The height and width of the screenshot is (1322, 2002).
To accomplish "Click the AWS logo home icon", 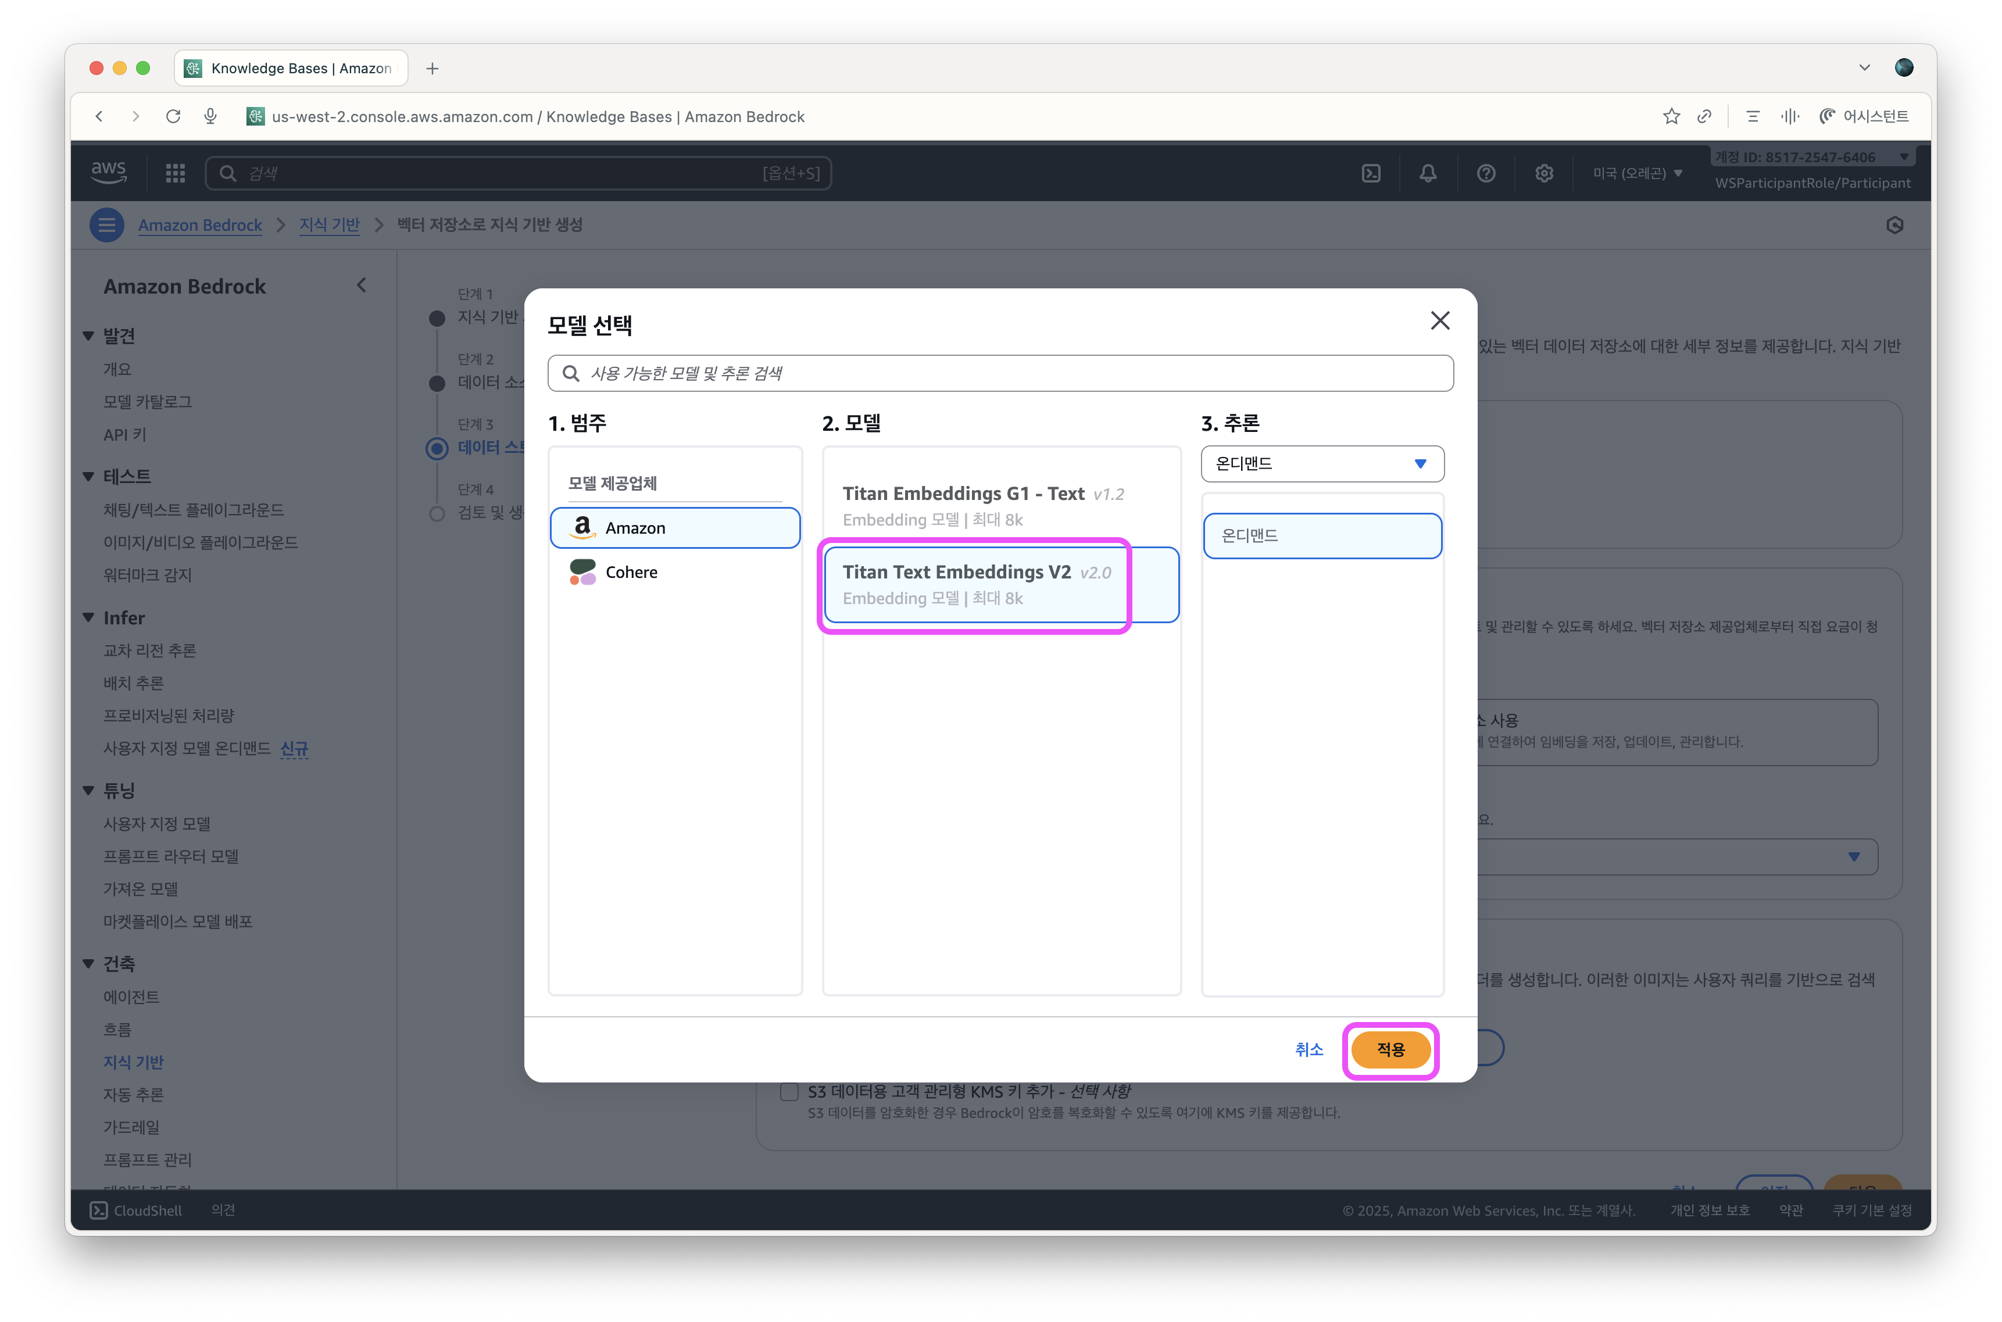I will (109, 173).
